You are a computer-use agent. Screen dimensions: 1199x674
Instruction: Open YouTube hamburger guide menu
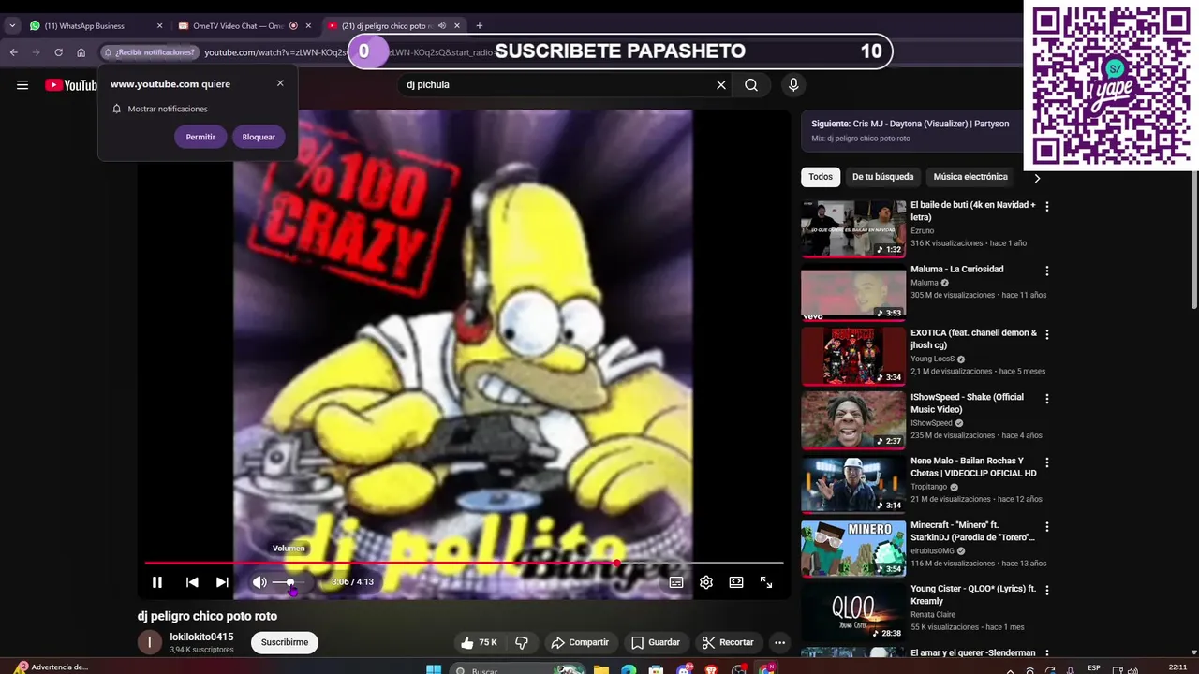coord(22,85)
